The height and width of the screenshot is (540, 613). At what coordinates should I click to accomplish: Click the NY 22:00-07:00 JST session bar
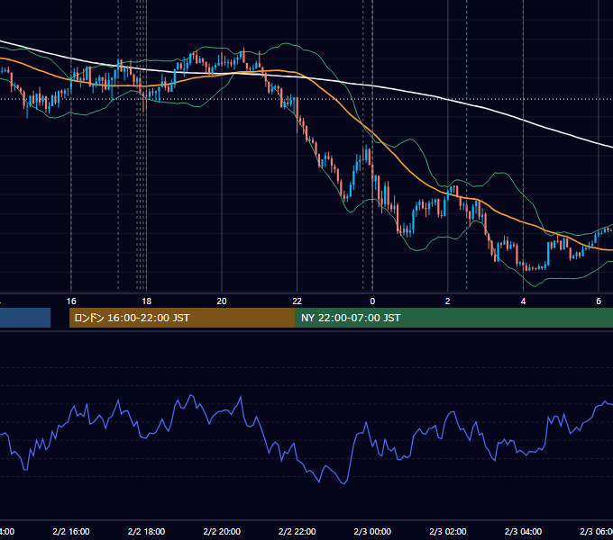[x=453, y=318]
